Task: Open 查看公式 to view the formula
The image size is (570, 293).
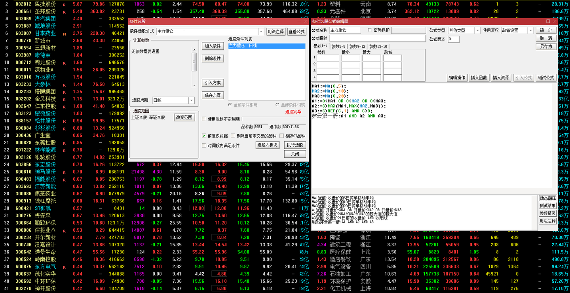Action: click(297, 32)
